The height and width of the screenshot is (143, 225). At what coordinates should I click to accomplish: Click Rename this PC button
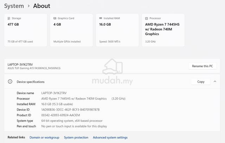tap(202, 66)
